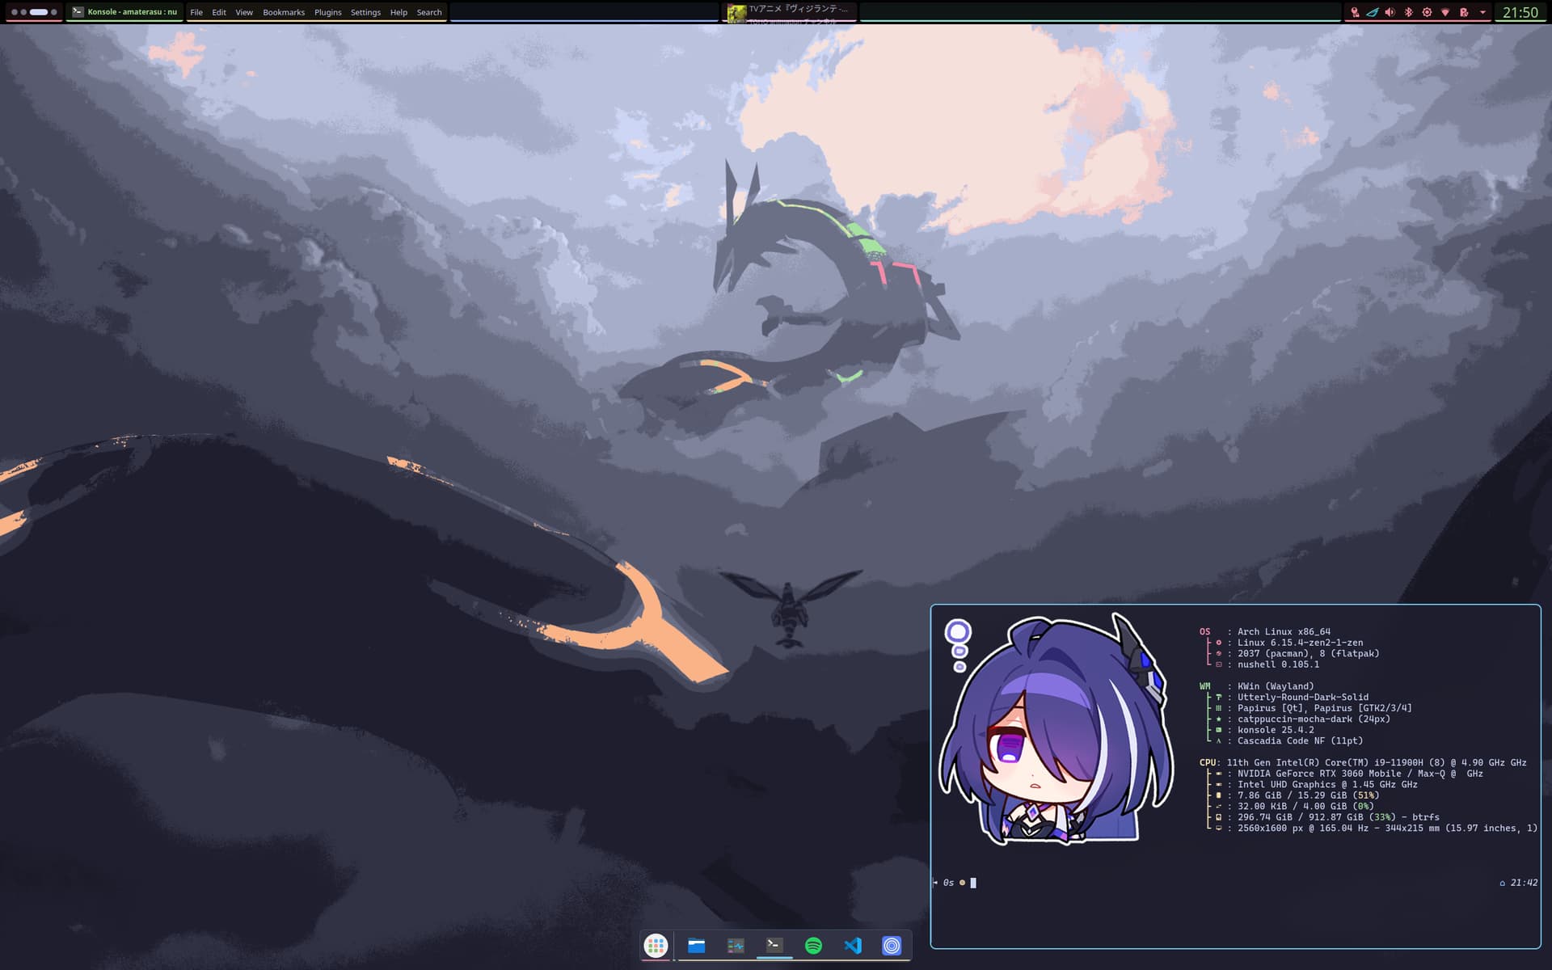Open the Settings menu in Konsole
Viewport: 1552px width, 970px height.
click(x=365, y=12)
